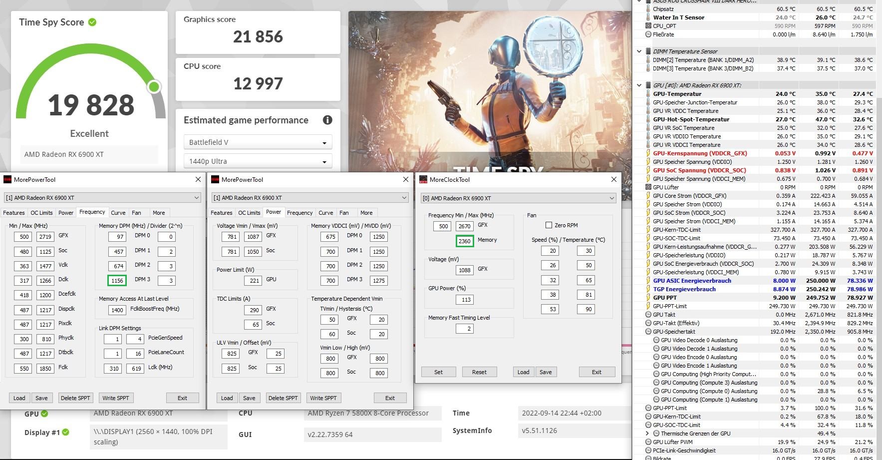Click the Set button in MoreClockTool
Viewport: 882px width, 460px height.
[x=438, y=372]
